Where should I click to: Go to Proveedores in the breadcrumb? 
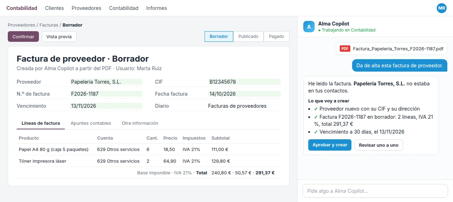22,25
